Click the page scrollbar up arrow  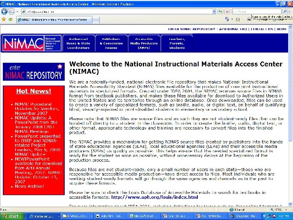pyautogui.click(x=290, y=27)
